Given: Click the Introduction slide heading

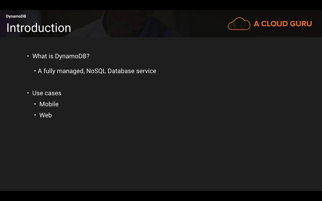Looking at the screenshot, I should point(39,28).
